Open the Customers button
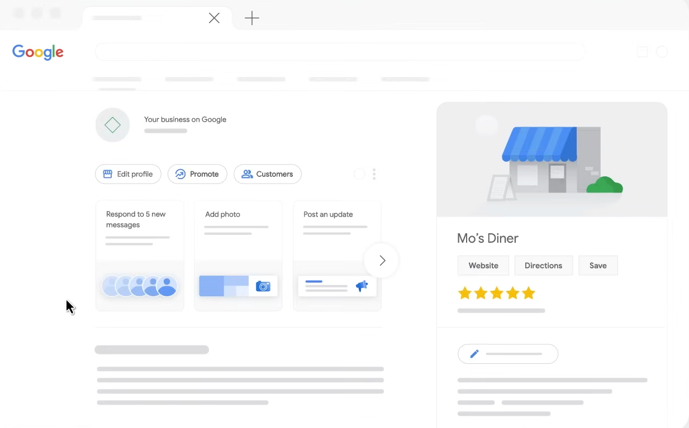Image resolution: width=689 pixels, height=428 pixels. pyautogui.click(x=268, y=174)
